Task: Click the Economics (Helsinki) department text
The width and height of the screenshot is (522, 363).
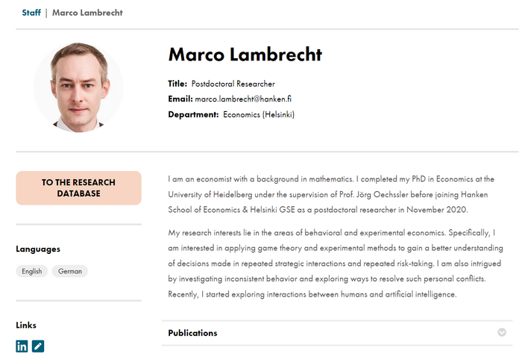Action: pos(259,114)
